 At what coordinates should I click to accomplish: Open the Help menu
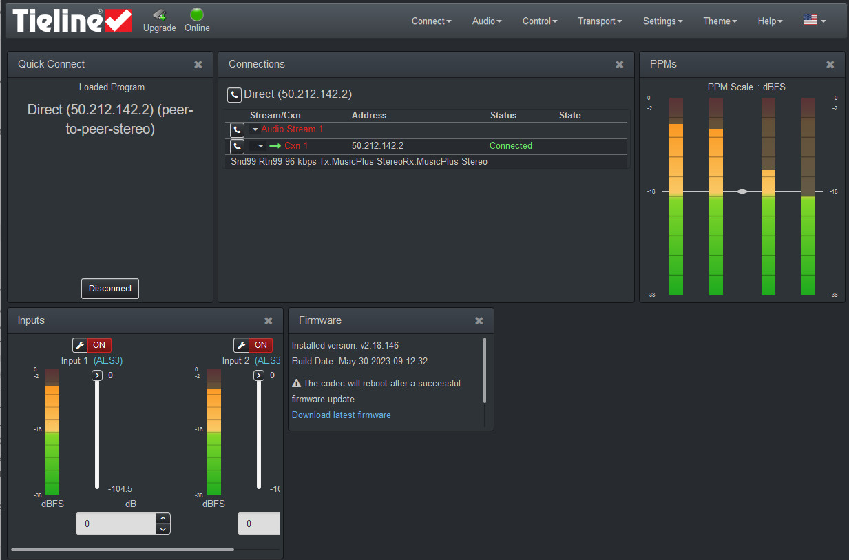(770, 21)
